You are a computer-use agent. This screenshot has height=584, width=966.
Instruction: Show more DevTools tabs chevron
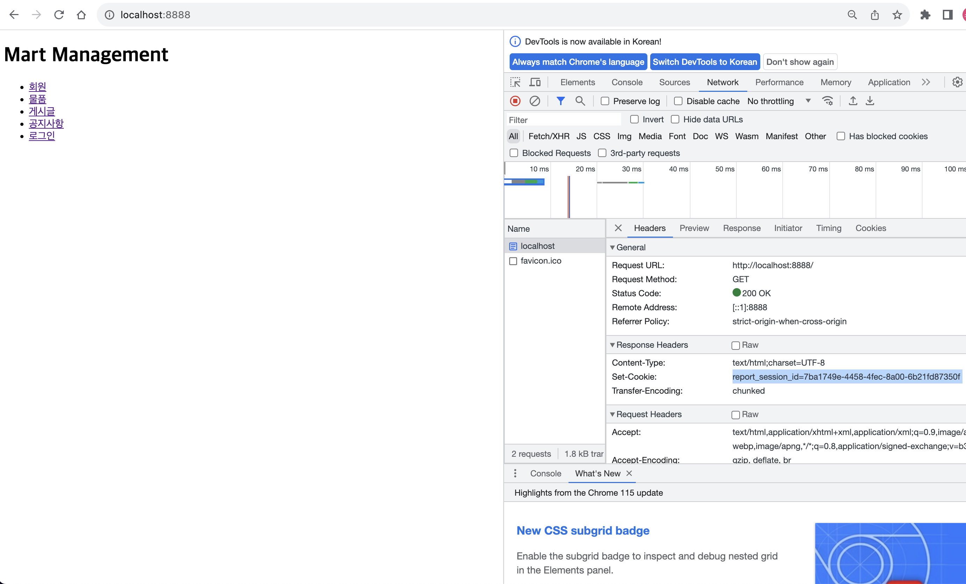tap(926, 82)
